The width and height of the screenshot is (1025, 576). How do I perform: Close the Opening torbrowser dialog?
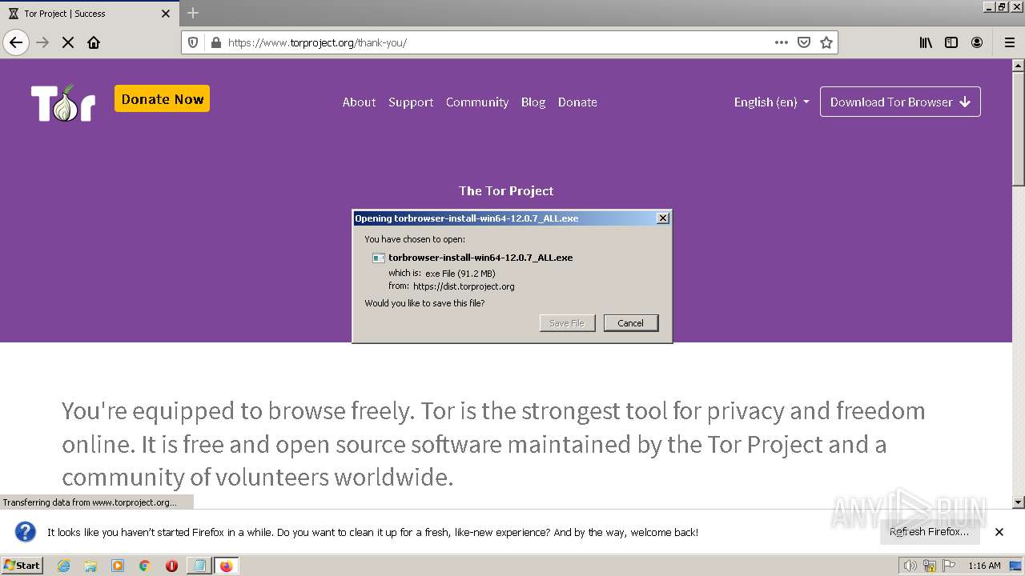(662, 218)
